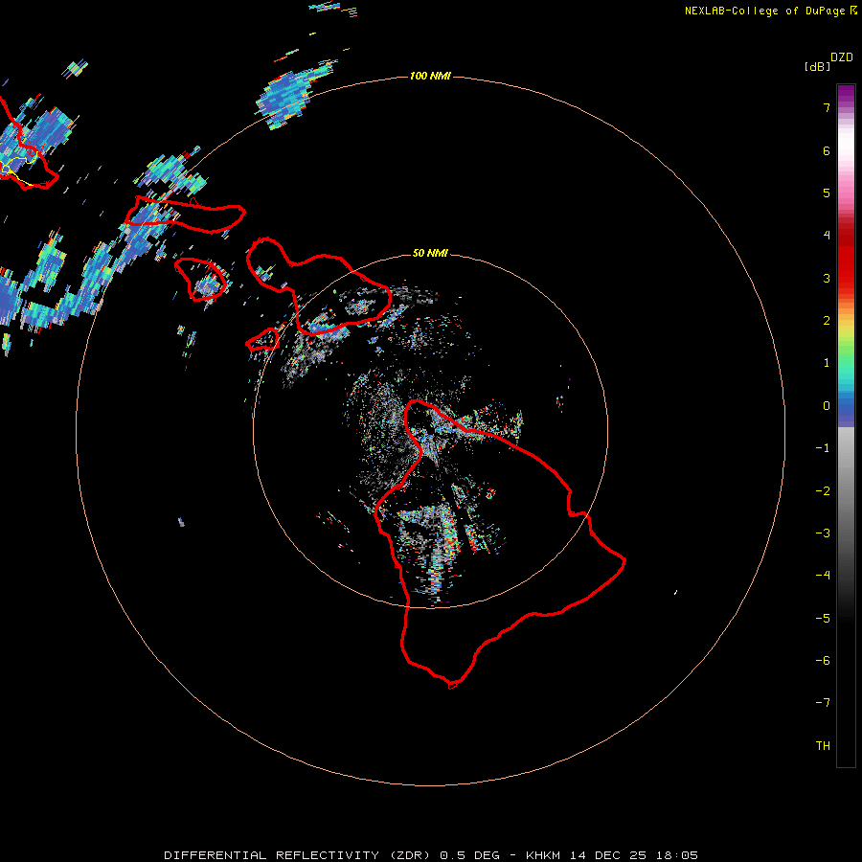Viewport: 862px width, 862px height.
Task: Click the 2 value on the color scale
Action: [827, 321]
